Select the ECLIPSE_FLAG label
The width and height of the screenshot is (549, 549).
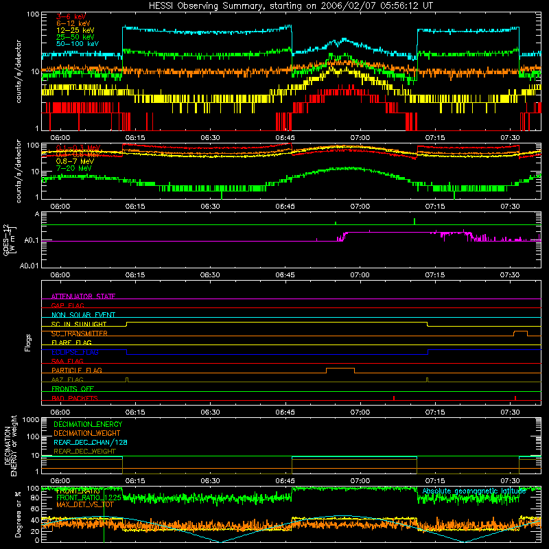75,352
